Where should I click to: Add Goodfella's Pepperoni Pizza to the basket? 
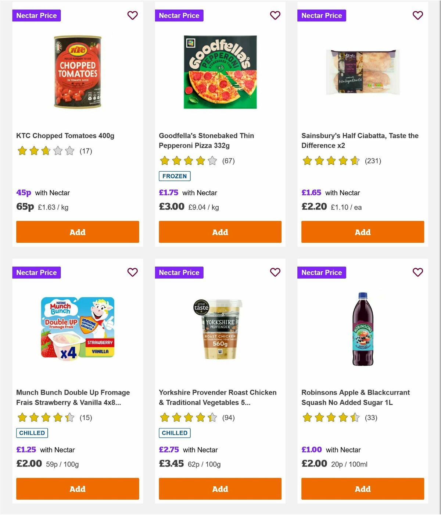pyautogui.click(x=220, y=232)
